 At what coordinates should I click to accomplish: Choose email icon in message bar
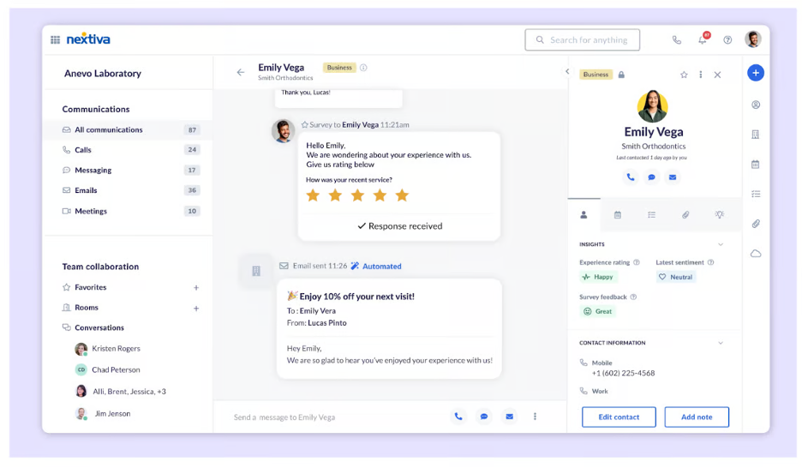(x=510, y=417)
